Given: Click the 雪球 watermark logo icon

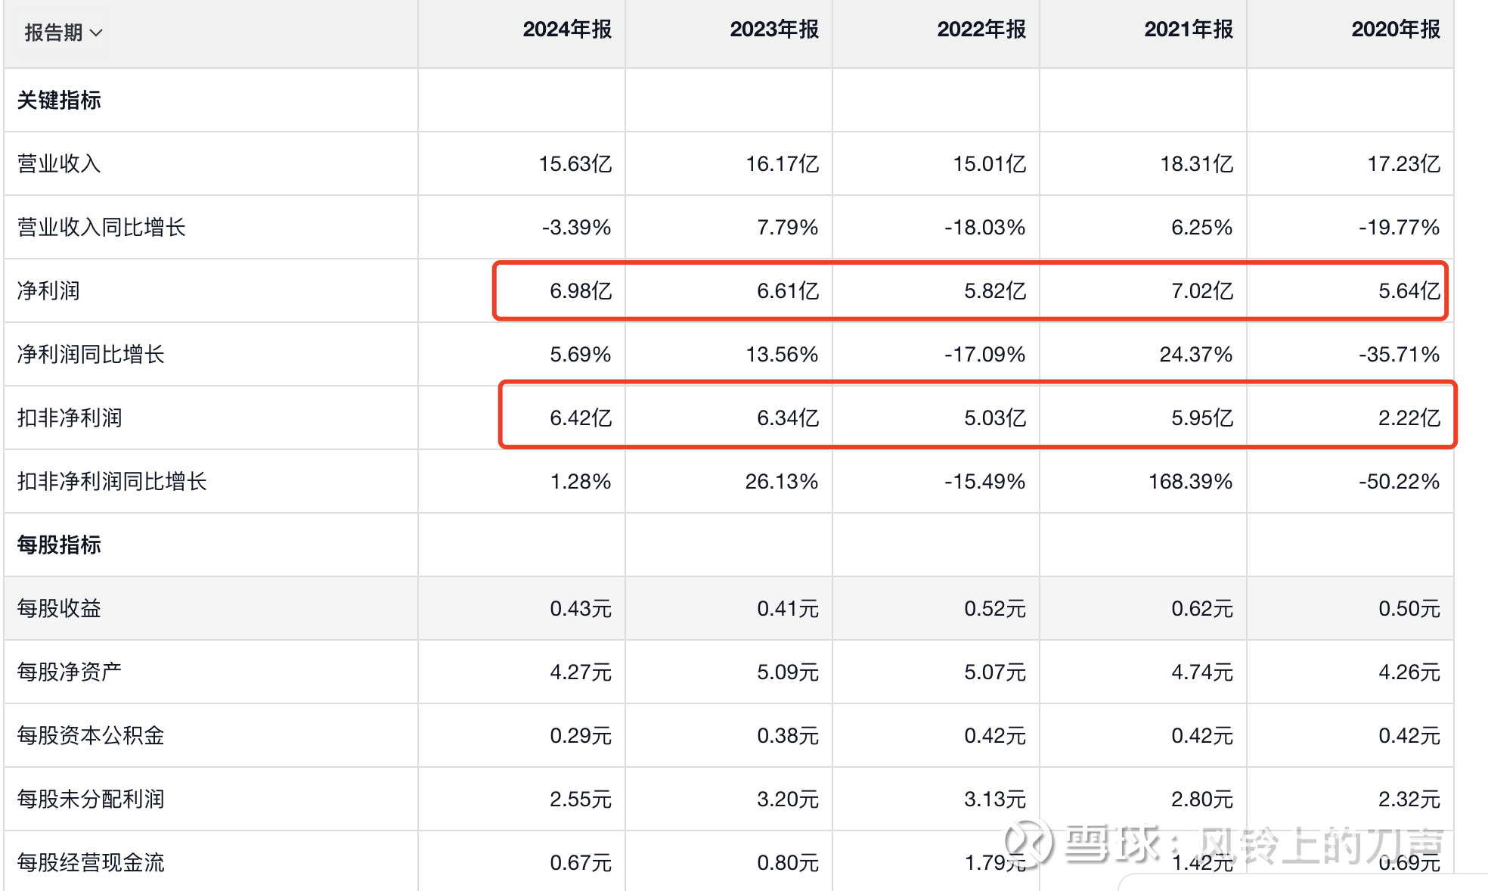Looking at the screenshot, I should coord(1028,842).
